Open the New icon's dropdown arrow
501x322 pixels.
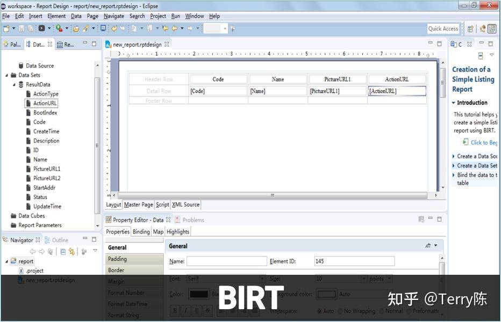pos(14,28)
